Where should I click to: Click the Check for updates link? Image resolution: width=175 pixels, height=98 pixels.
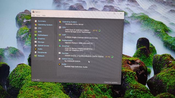[x=111, y=82]
